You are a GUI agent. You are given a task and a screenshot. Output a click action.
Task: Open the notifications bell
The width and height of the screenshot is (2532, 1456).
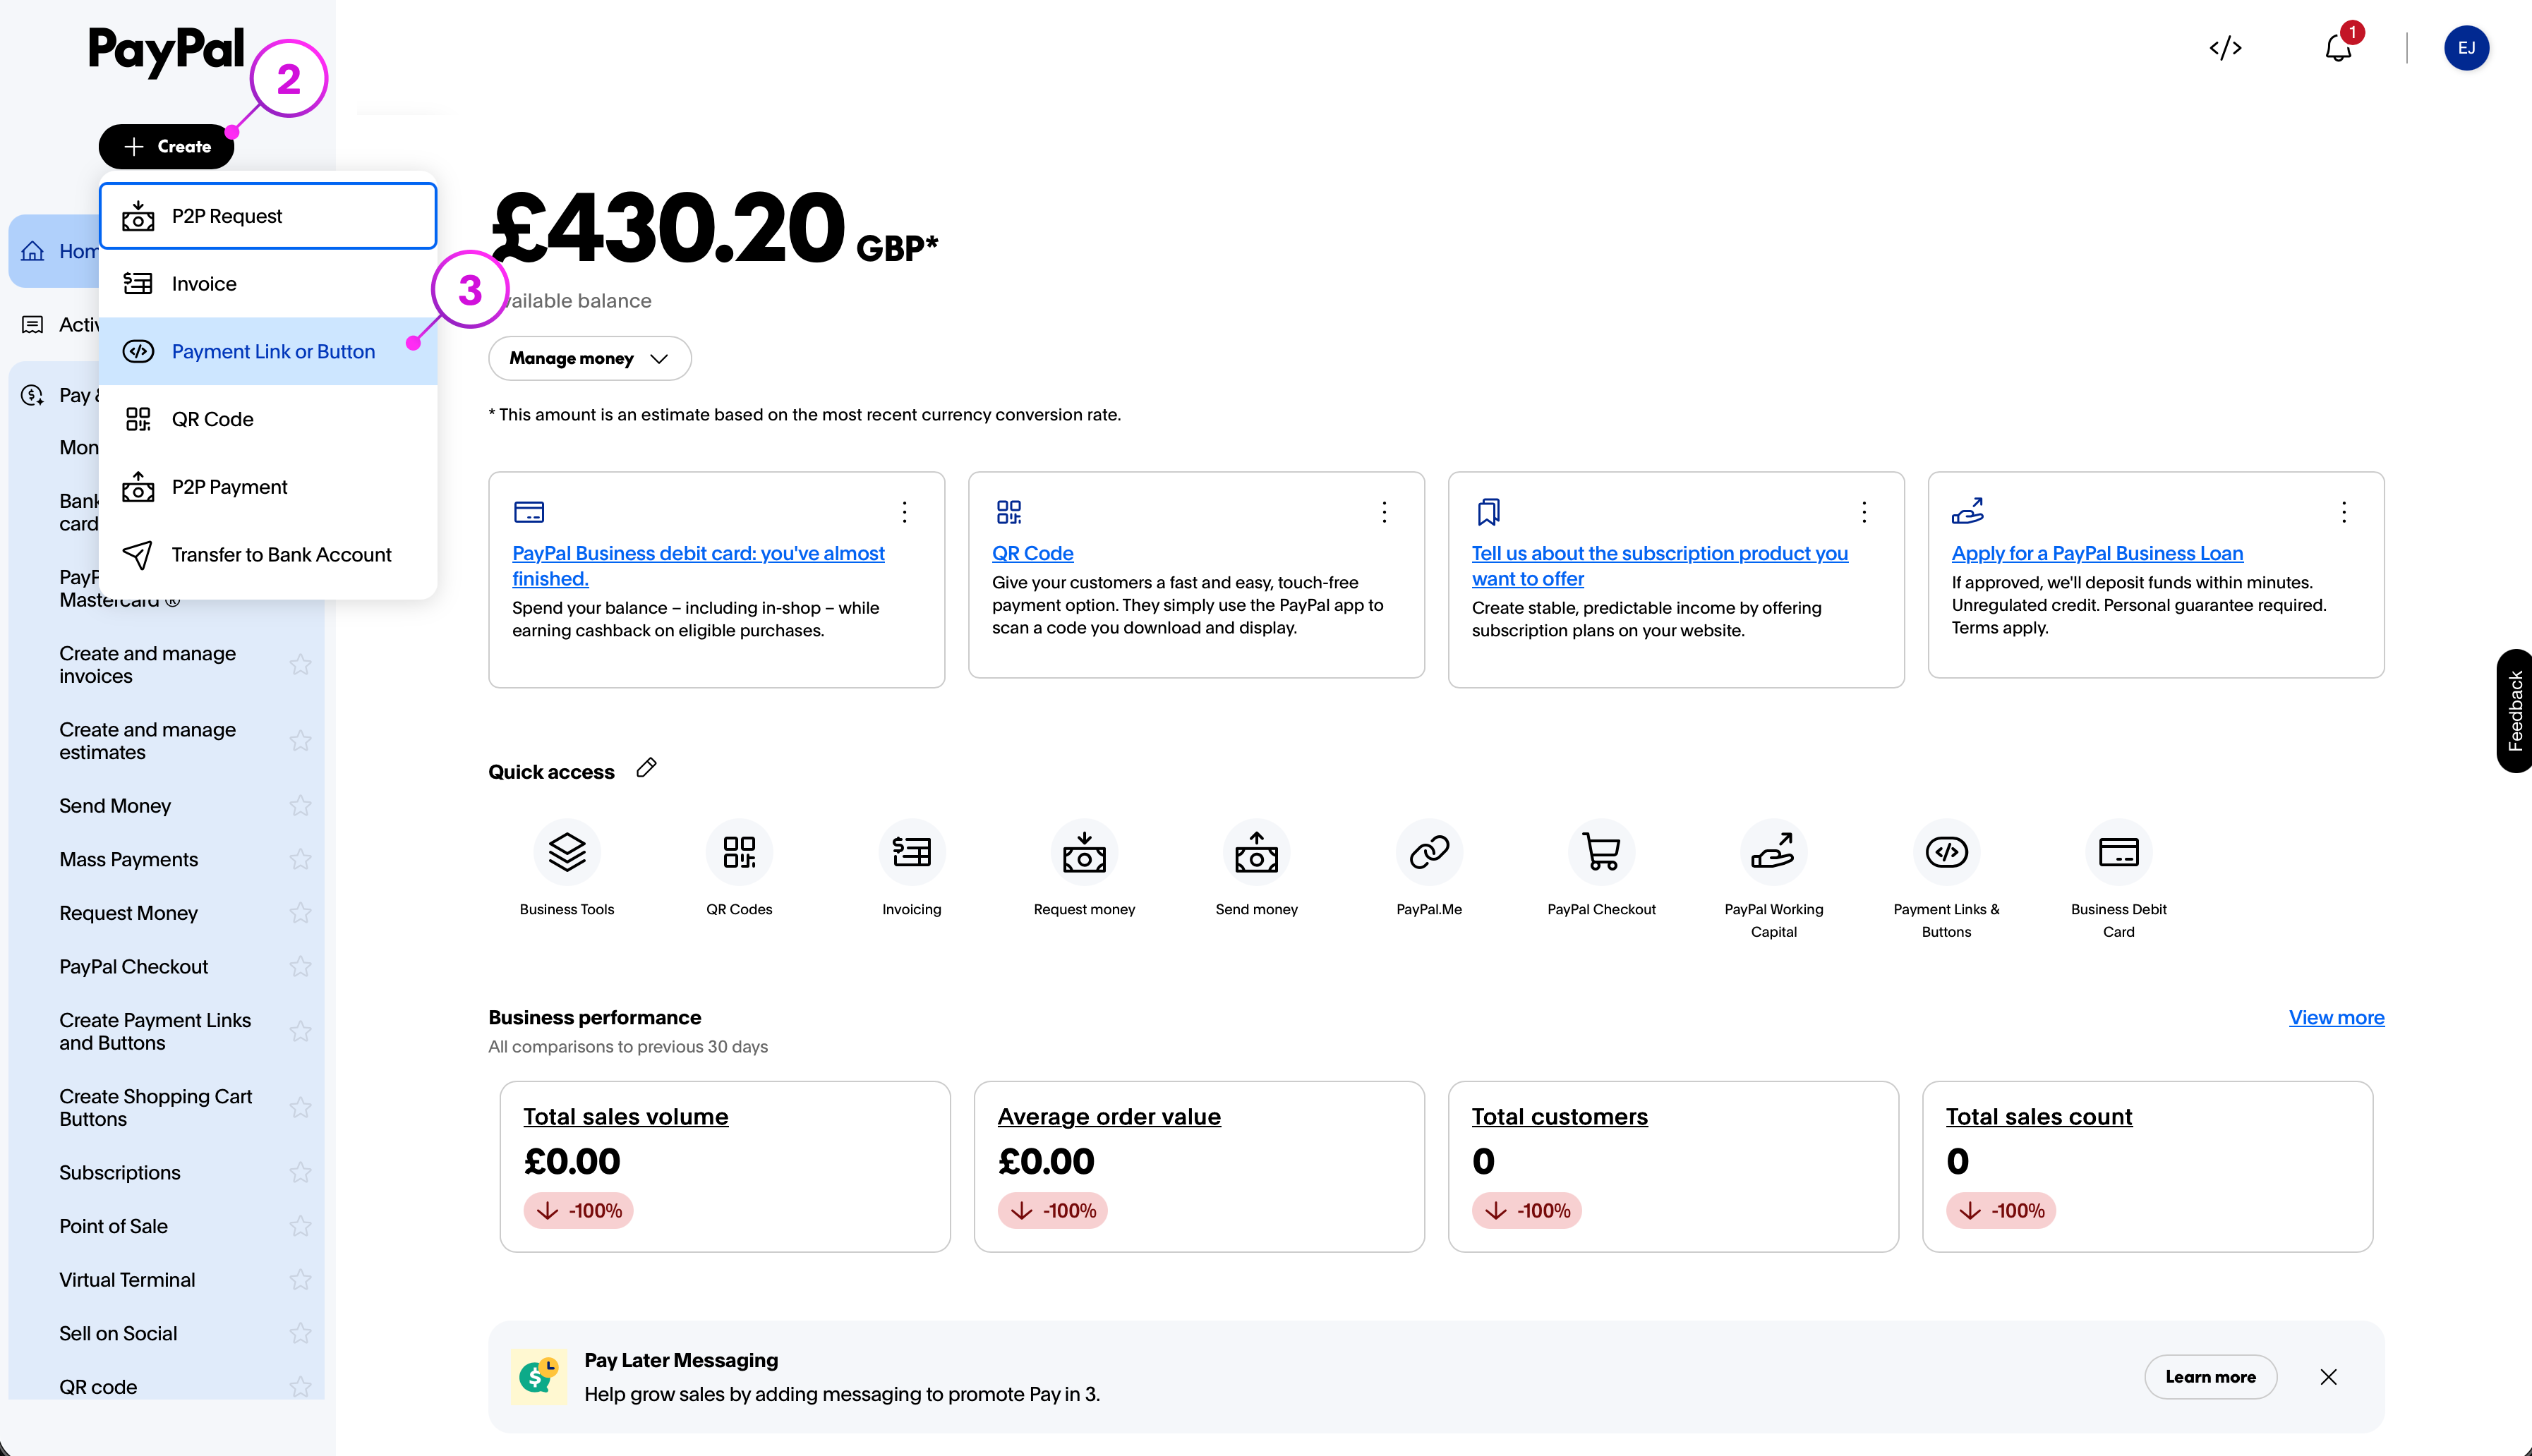(x=2338, y=48)
